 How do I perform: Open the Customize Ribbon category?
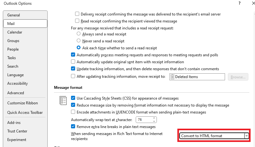[x=25, y=103]
